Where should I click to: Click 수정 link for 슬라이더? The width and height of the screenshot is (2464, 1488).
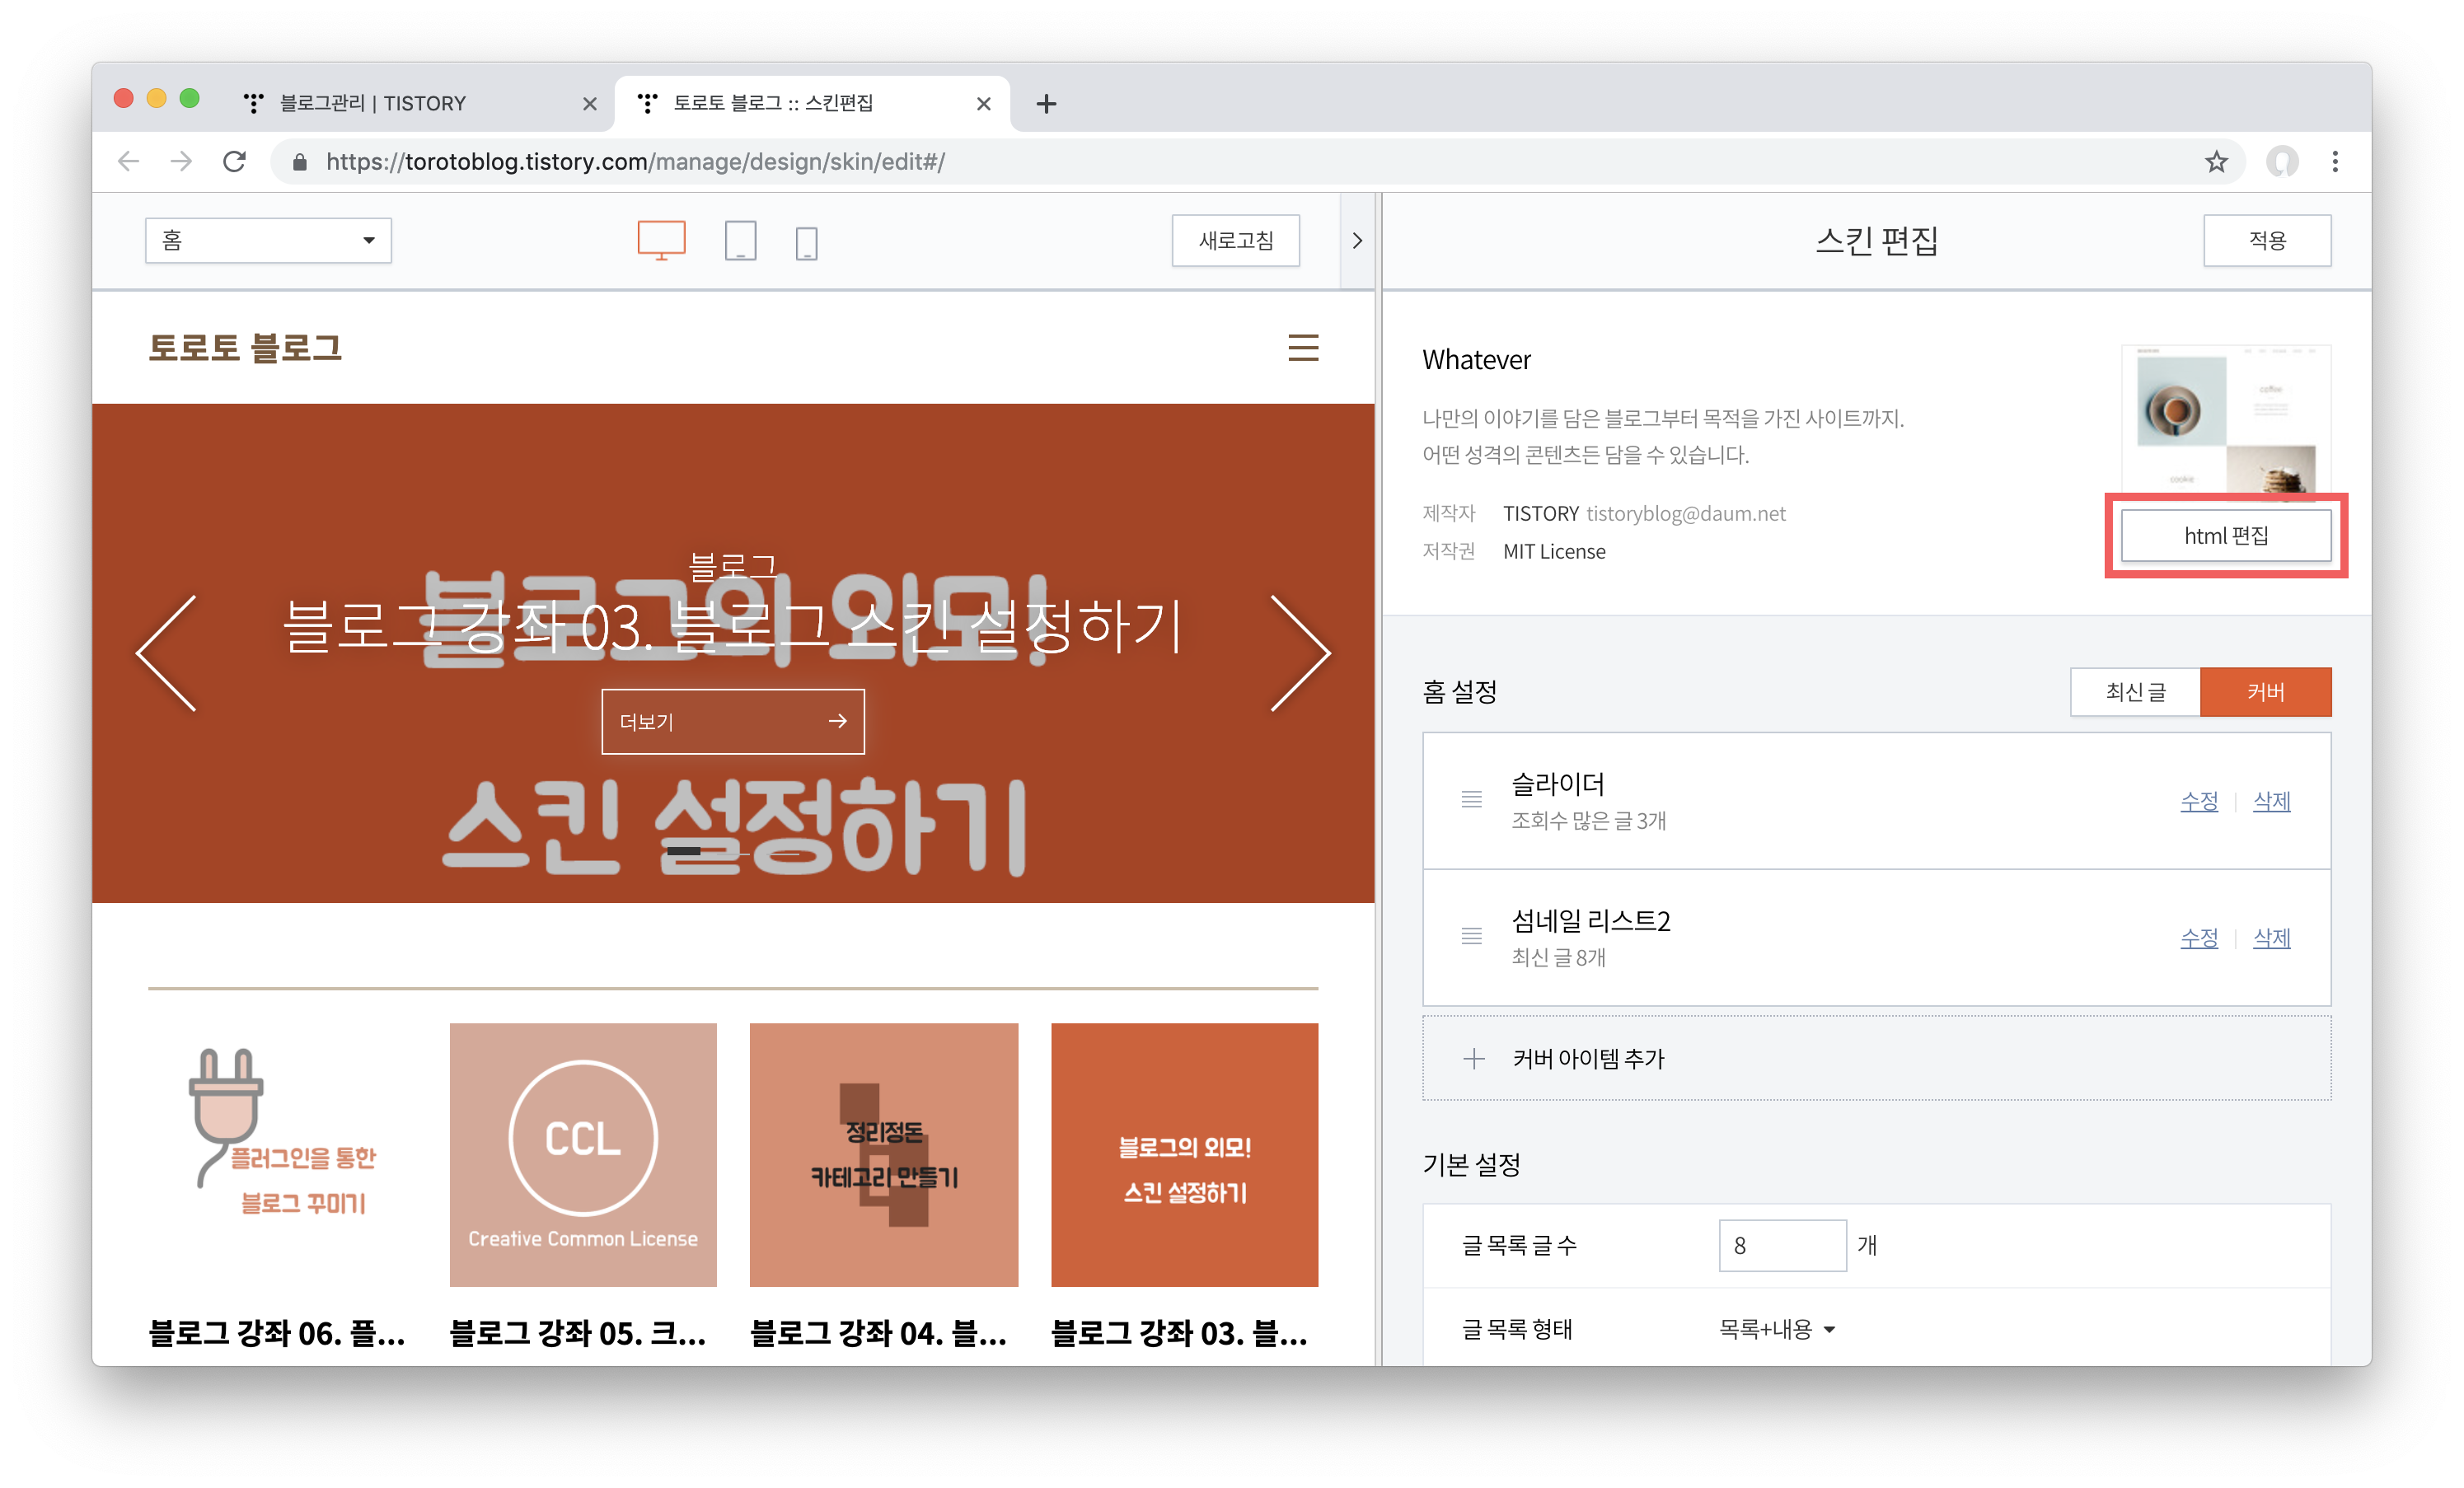tap(2198, 801)
